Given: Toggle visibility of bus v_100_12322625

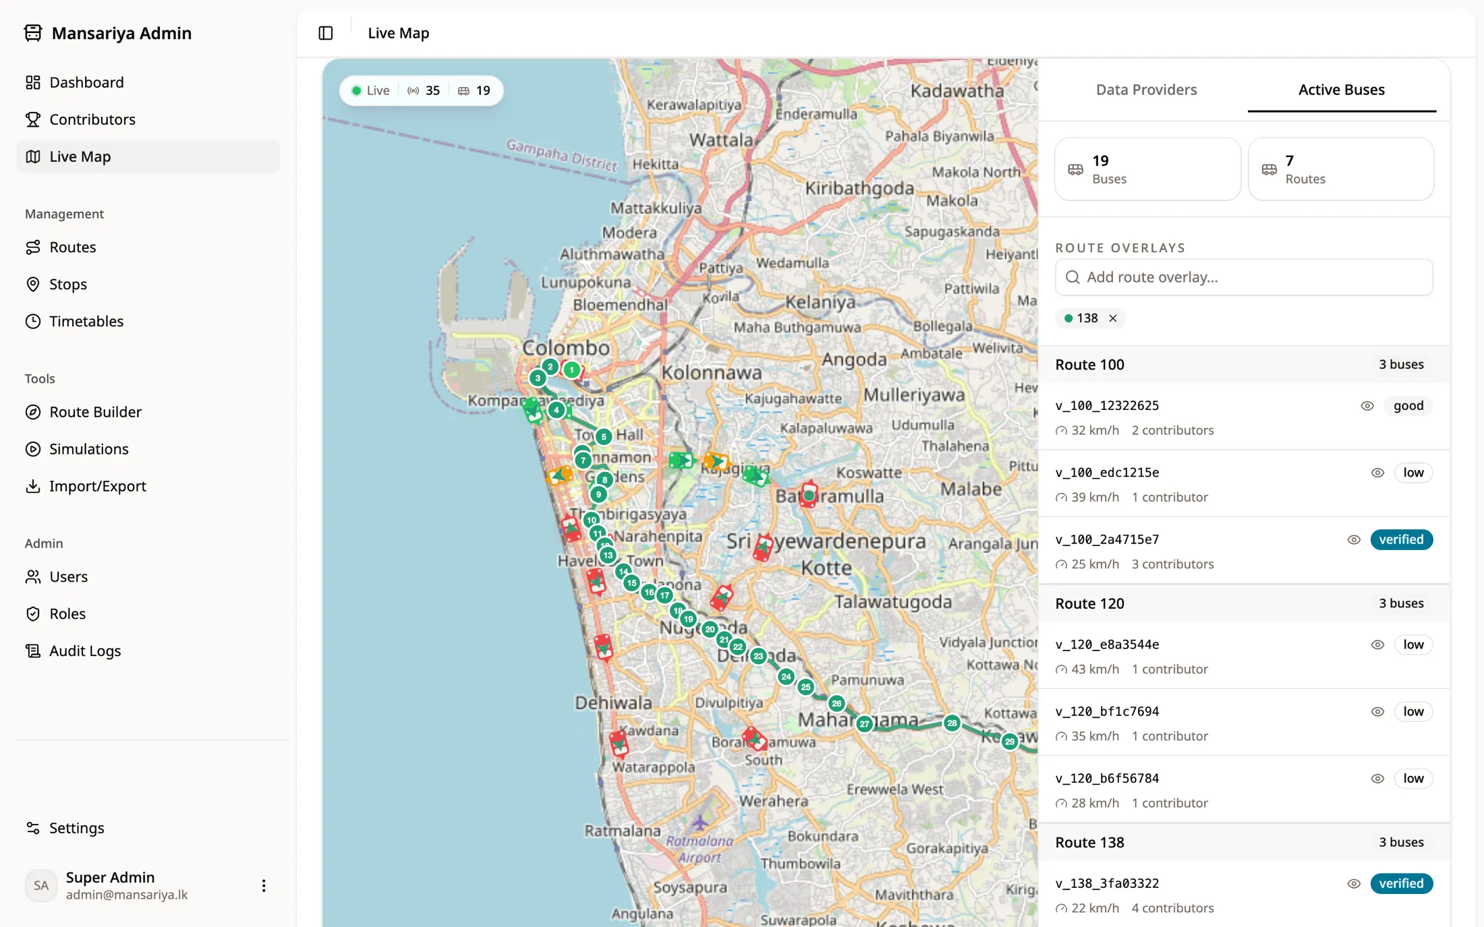Looking at the screenshot, I should point(1367,406).
